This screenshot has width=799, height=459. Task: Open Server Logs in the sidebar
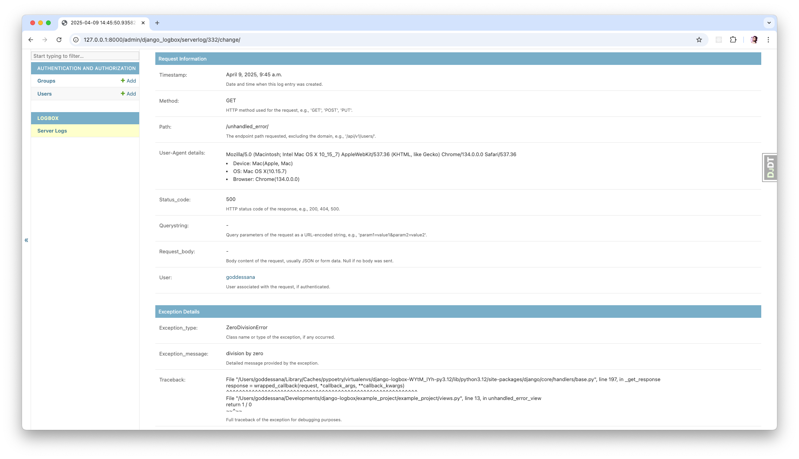pos(52,131)
